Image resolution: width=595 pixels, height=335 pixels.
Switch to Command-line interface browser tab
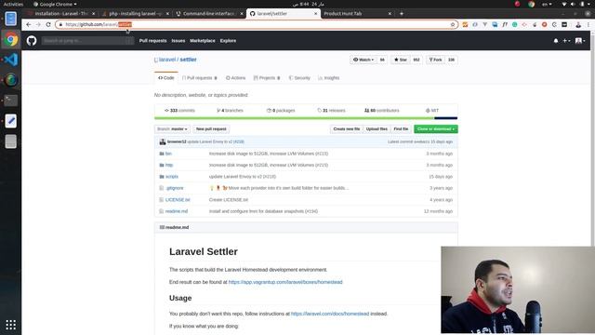[x=208, y=13]
